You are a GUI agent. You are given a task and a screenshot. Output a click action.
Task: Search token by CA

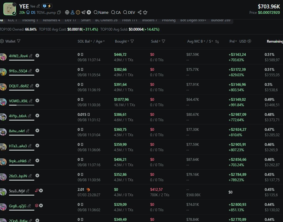click(116, 12)
